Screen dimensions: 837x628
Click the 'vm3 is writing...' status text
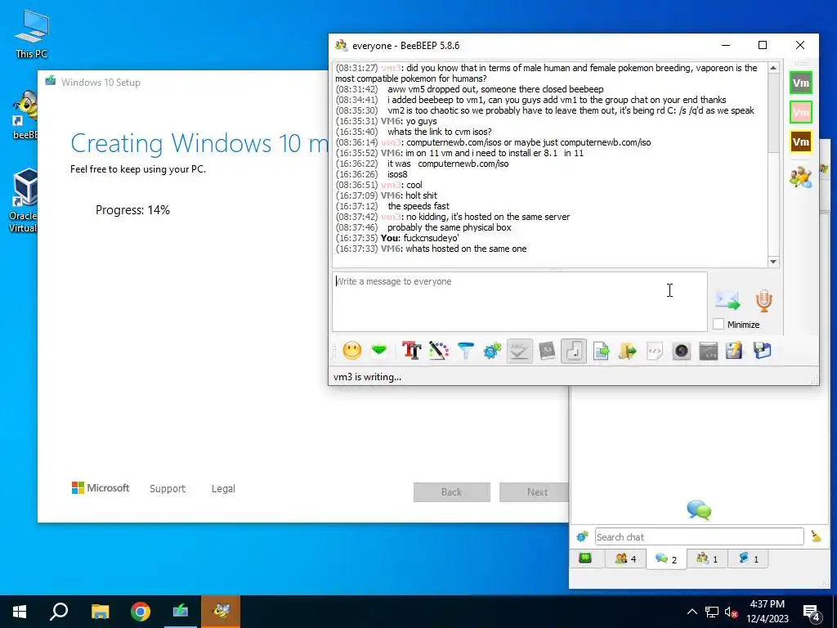pyautogui.click(x=367, y=376)
